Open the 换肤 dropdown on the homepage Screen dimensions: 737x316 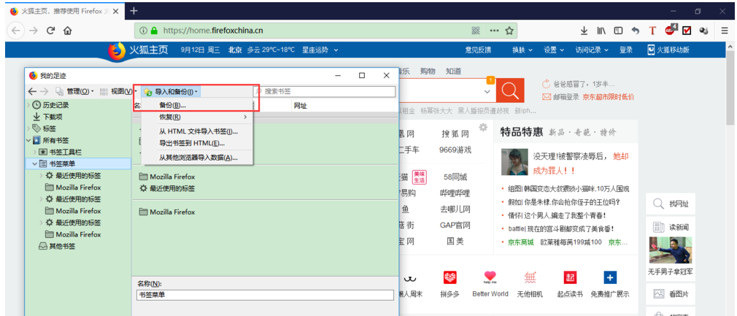(x=522, y=50)
